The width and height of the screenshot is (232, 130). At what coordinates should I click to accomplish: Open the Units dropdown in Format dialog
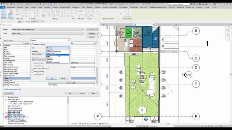point(57,48)
